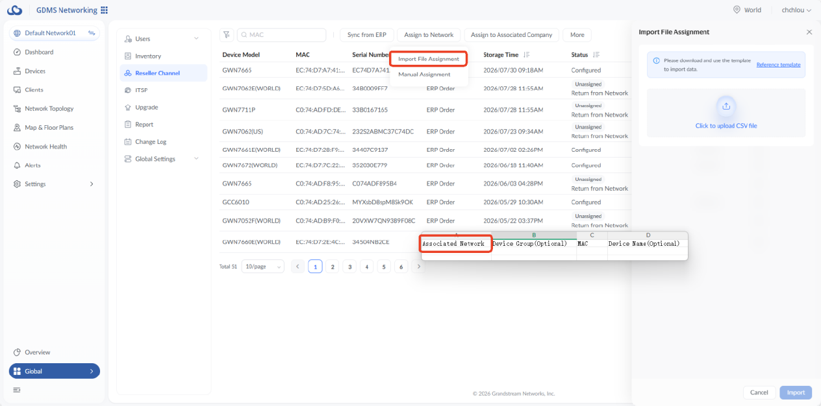821x406 pixels.
Task: Go to page 5
Action: tap(384, 267)
